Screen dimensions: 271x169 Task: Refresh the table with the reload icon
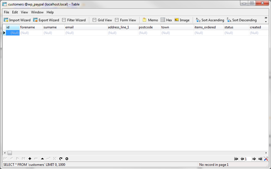point(61,159)
